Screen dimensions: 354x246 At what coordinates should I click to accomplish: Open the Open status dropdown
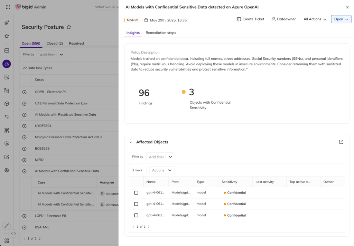click(x=341, y=19)
